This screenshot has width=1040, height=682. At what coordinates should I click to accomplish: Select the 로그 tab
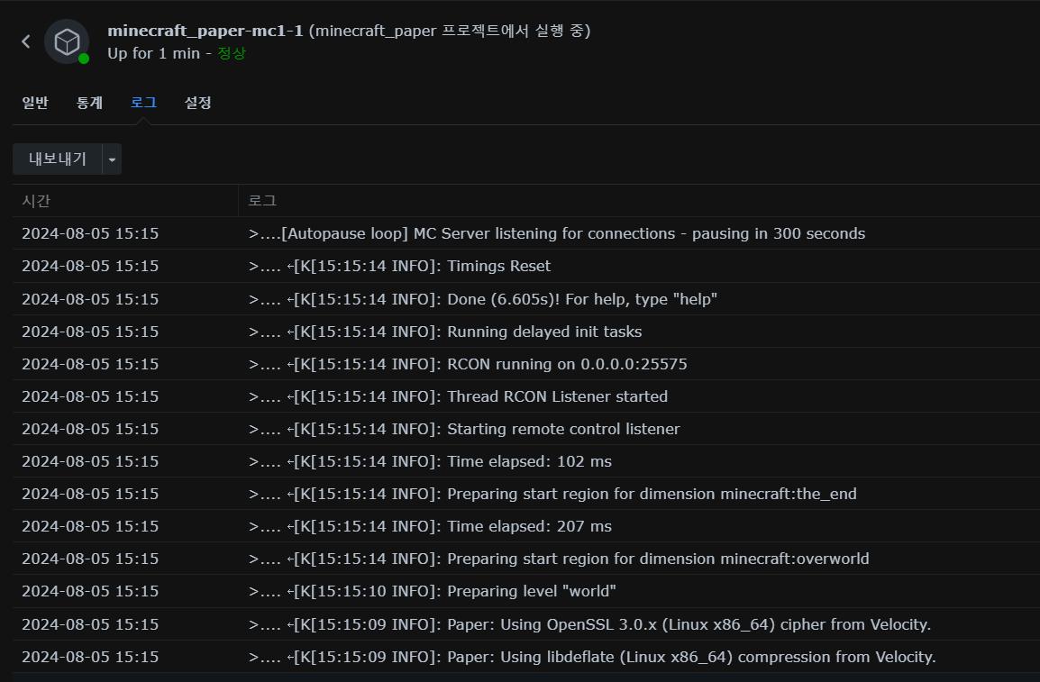[x=143, y=103]
